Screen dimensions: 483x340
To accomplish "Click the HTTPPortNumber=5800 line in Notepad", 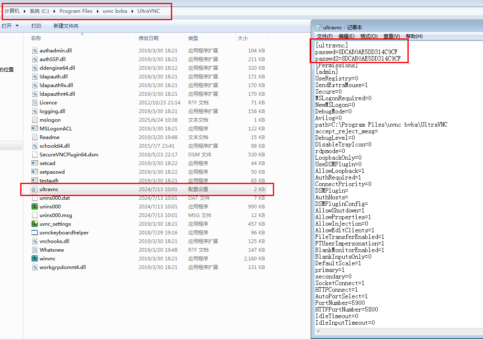I will click(x=346, y=309).
